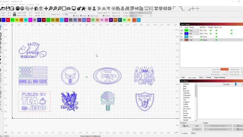Image resolution: width=243 pixels, height=137 pixels.
Task: Click the Copy icon in the toolbar
Action: (27, 8)
